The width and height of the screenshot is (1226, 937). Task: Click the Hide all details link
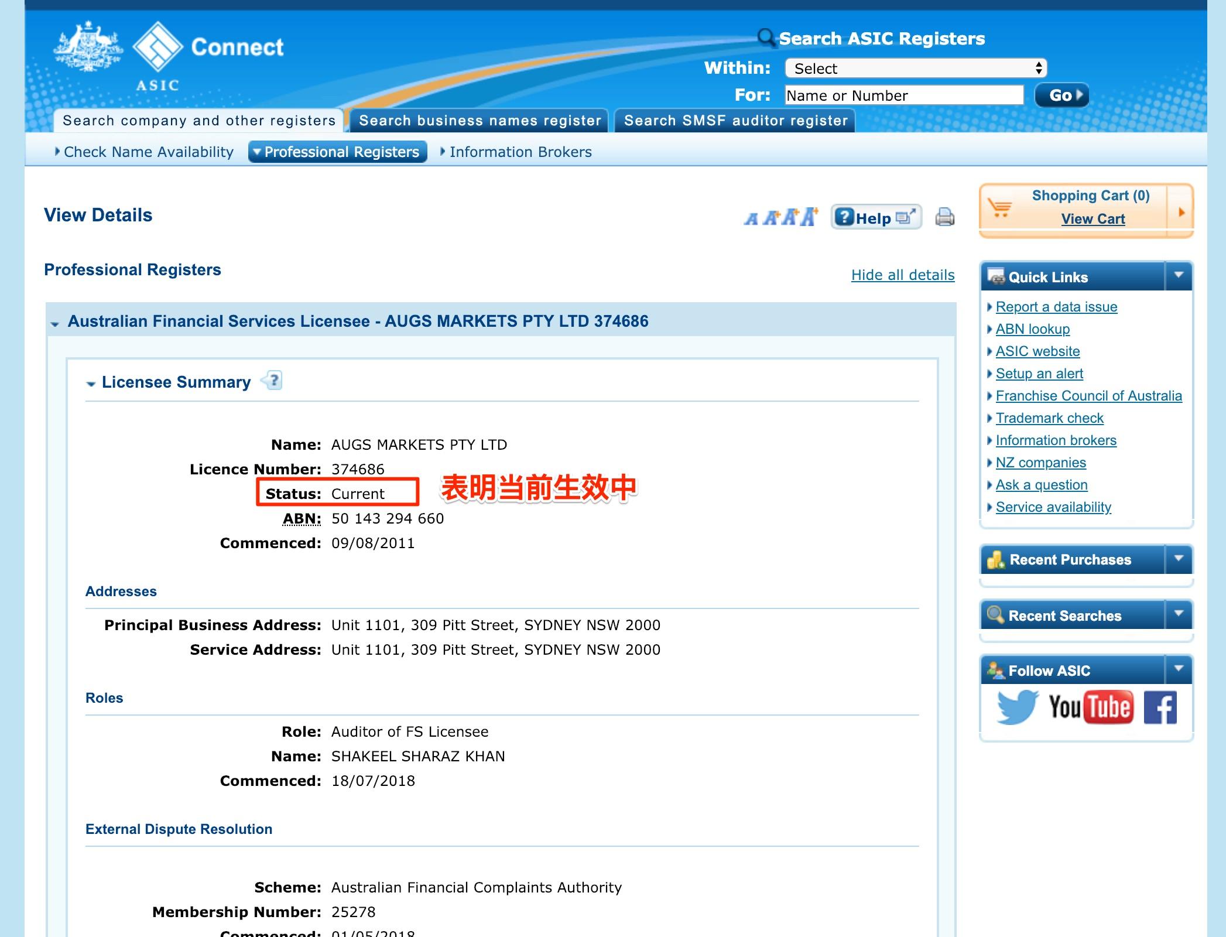click(903, 275)
